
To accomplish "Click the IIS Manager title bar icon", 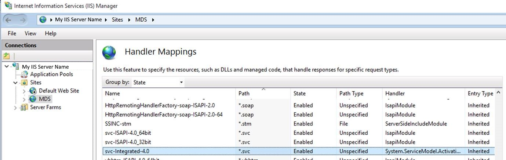I will 8,6.
